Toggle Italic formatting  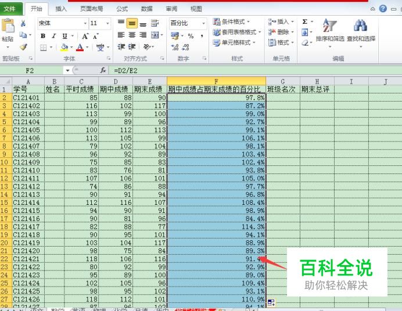point(53,36)
